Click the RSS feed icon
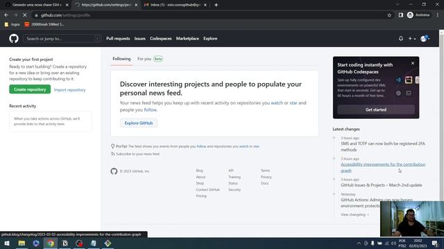 (112, 154)
